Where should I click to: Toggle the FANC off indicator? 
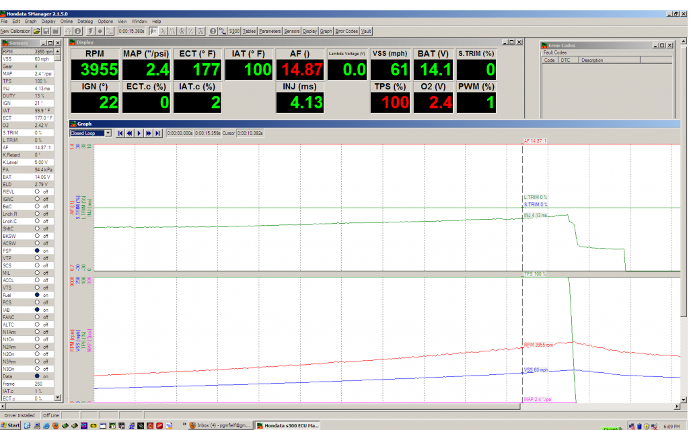(37, 317)
